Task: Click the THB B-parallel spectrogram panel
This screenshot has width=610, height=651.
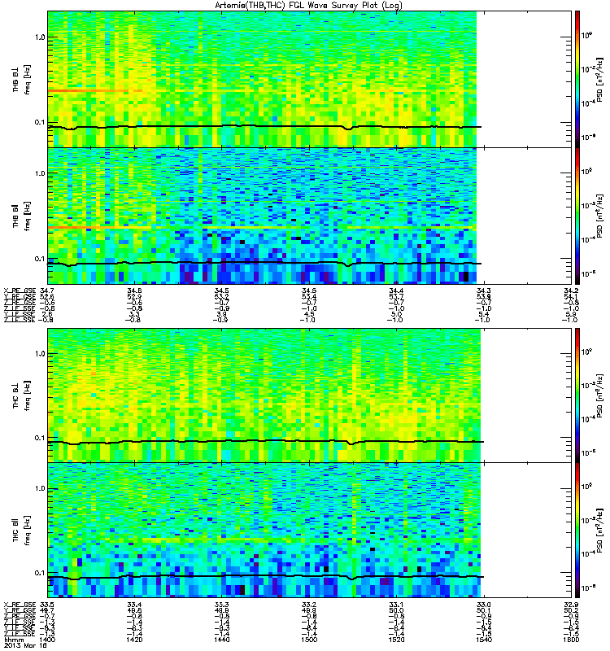Action: pos(309,216)
